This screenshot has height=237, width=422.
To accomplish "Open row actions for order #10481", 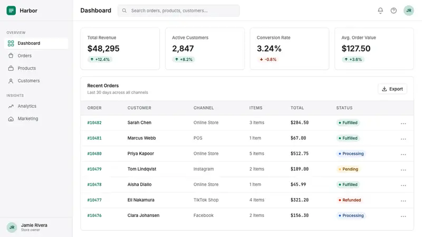I will click(403, 139).
